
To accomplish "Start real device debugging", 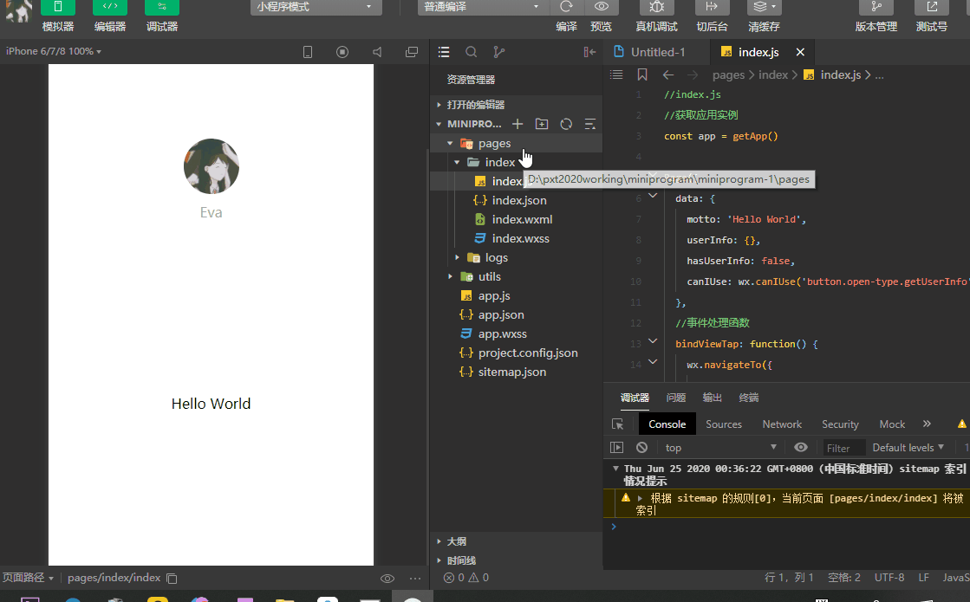I will [x=656, y=7].
